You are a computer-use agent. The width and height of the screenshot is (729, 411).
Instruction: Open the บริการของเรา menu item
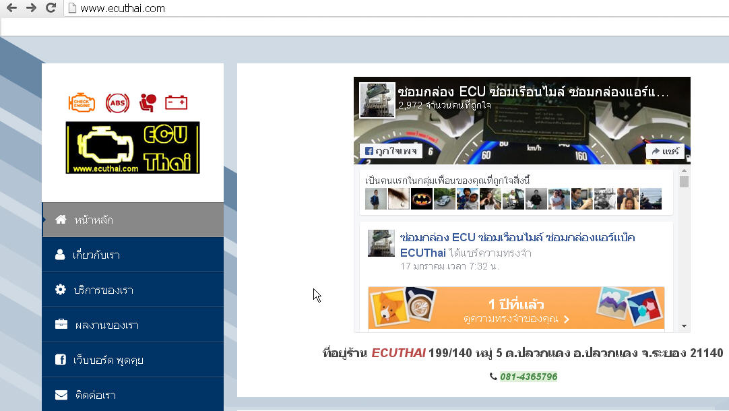pos(133,290)
